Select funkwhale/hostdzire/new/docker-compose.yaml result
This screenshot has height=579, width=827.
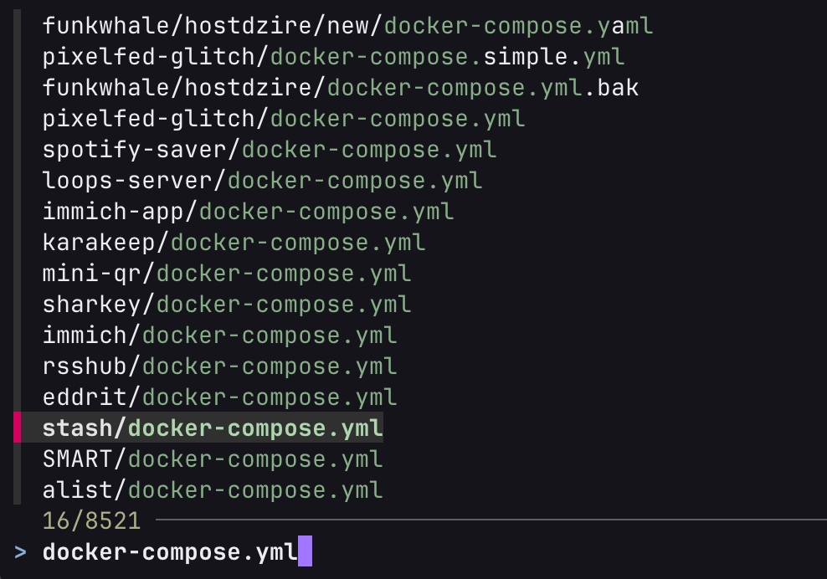pos(347,26)
